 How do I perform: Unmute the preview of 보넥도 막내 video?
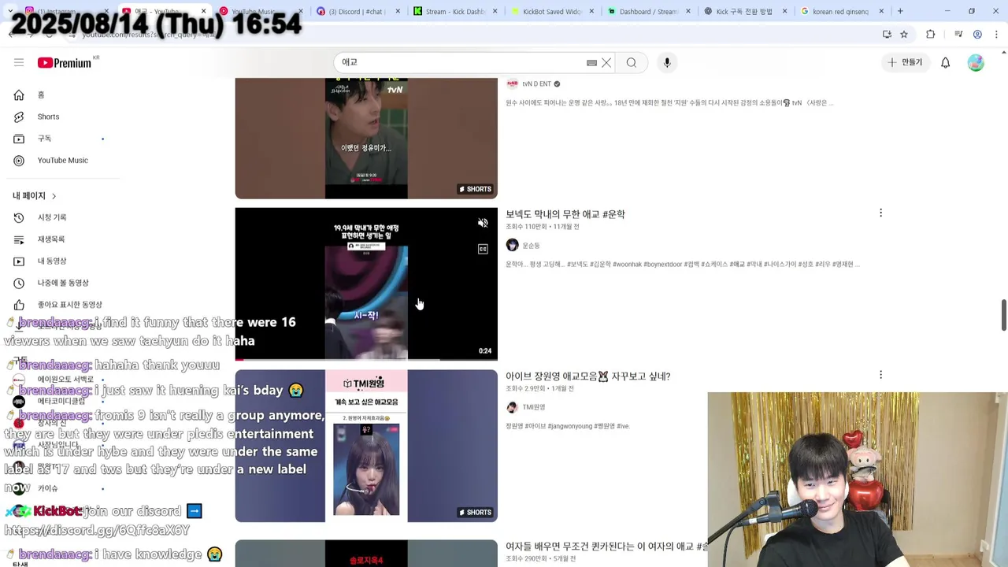483,224
